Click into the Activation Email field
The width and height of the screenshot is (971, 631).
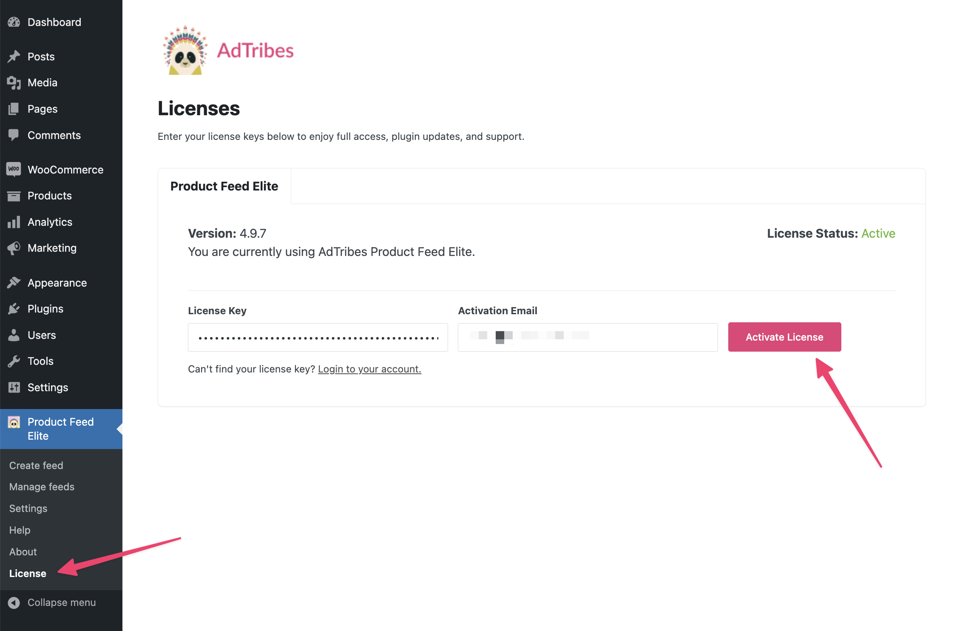pos(588,338)
